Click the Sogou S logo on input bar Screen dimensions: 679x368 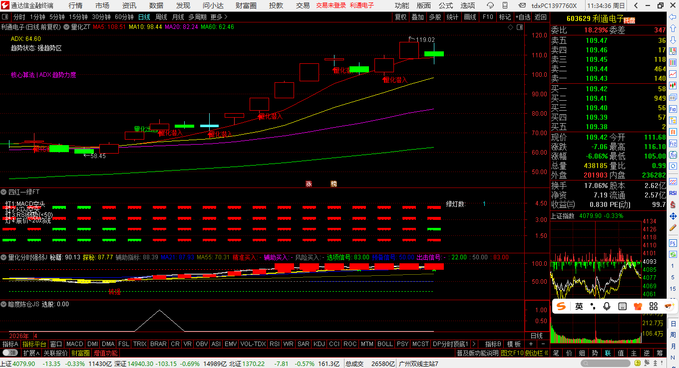[561, 306]
